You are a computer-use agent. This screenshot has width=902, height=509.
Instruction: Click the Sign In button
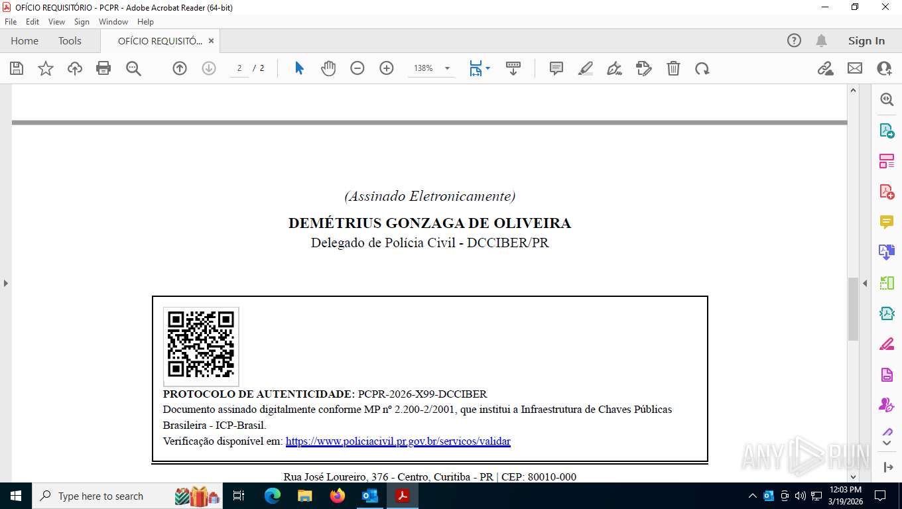click(866, 40)
